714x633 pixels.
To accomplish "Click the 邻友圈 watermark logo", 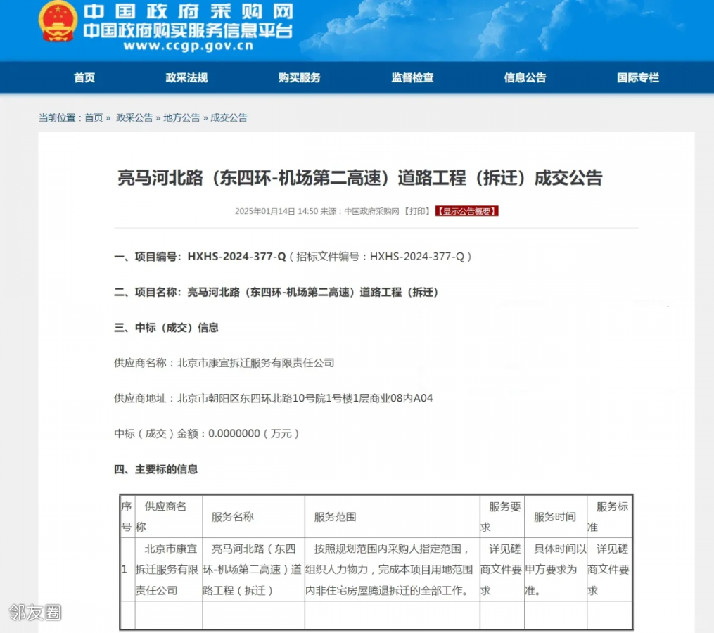I will [35, 612].
